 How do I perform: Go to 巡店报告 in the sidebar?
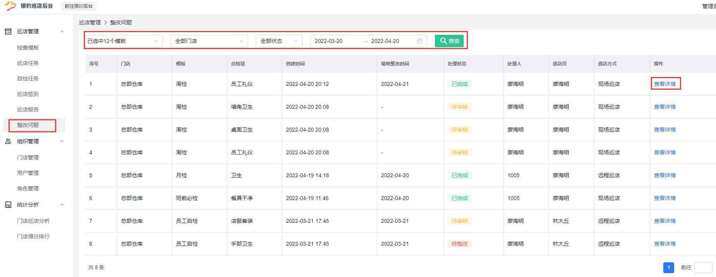[x=28, y=109]
